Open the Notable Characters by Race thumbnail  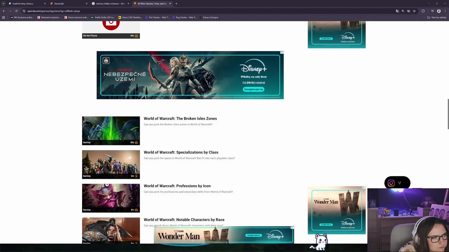pyautogui.click(x=111, y=230)
